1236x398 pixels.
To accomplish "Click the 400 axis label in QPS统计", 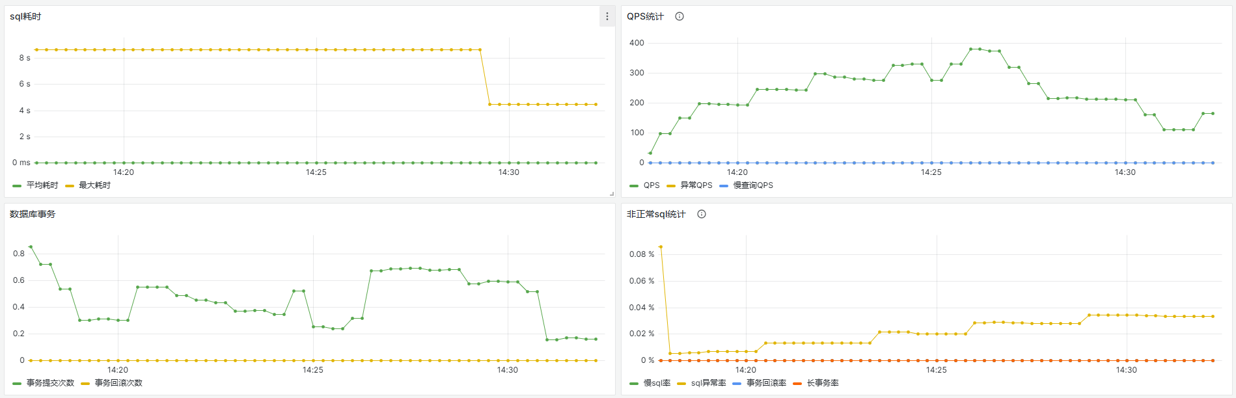I will 637,43.
